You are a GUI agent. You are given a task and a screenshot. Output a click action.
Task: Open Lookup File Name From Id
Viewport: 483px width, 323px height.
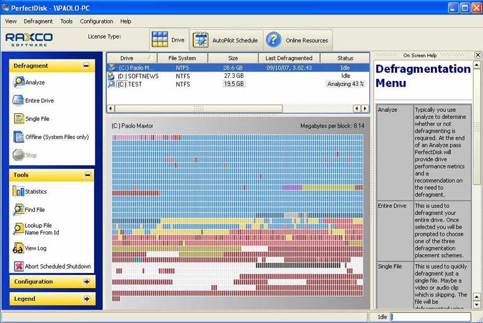click(x=18, y=228)
